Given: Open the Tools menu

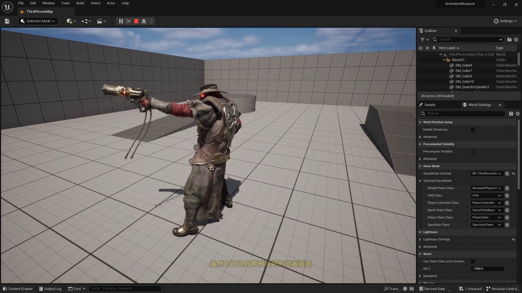Looking at the screenshot, I should 65,3.
